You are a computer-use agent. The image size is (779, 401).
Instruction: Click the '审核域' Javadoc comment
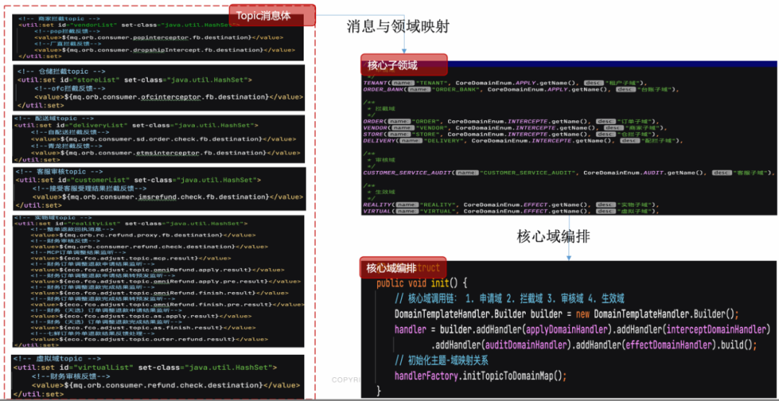point(384,160)
